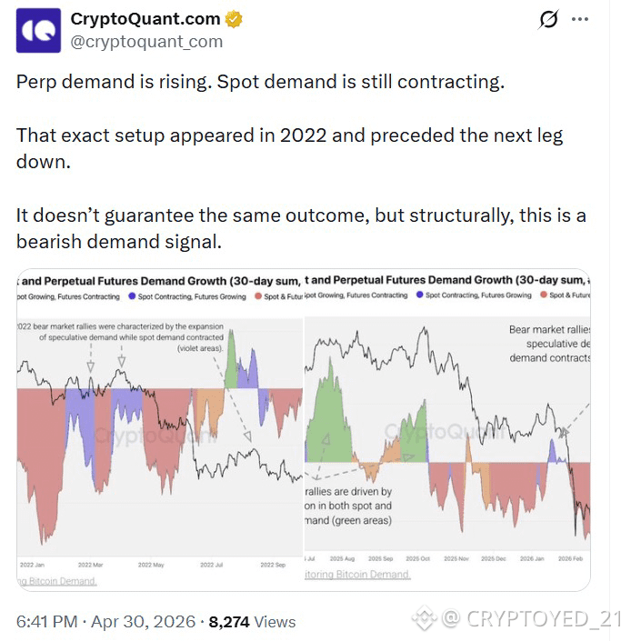
Task: Click the 2022 Jul axis label
Action: [x=211, y=565]
